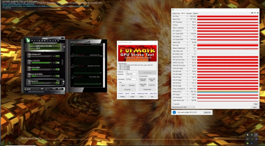This screenshot has width=265, height=146.
Task: Open Board Power Draw sensor dropdown
Action: (x=187, y=57)
